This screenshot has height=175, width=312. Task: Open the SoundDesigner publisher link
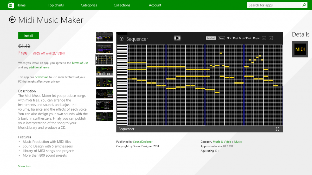143,142
